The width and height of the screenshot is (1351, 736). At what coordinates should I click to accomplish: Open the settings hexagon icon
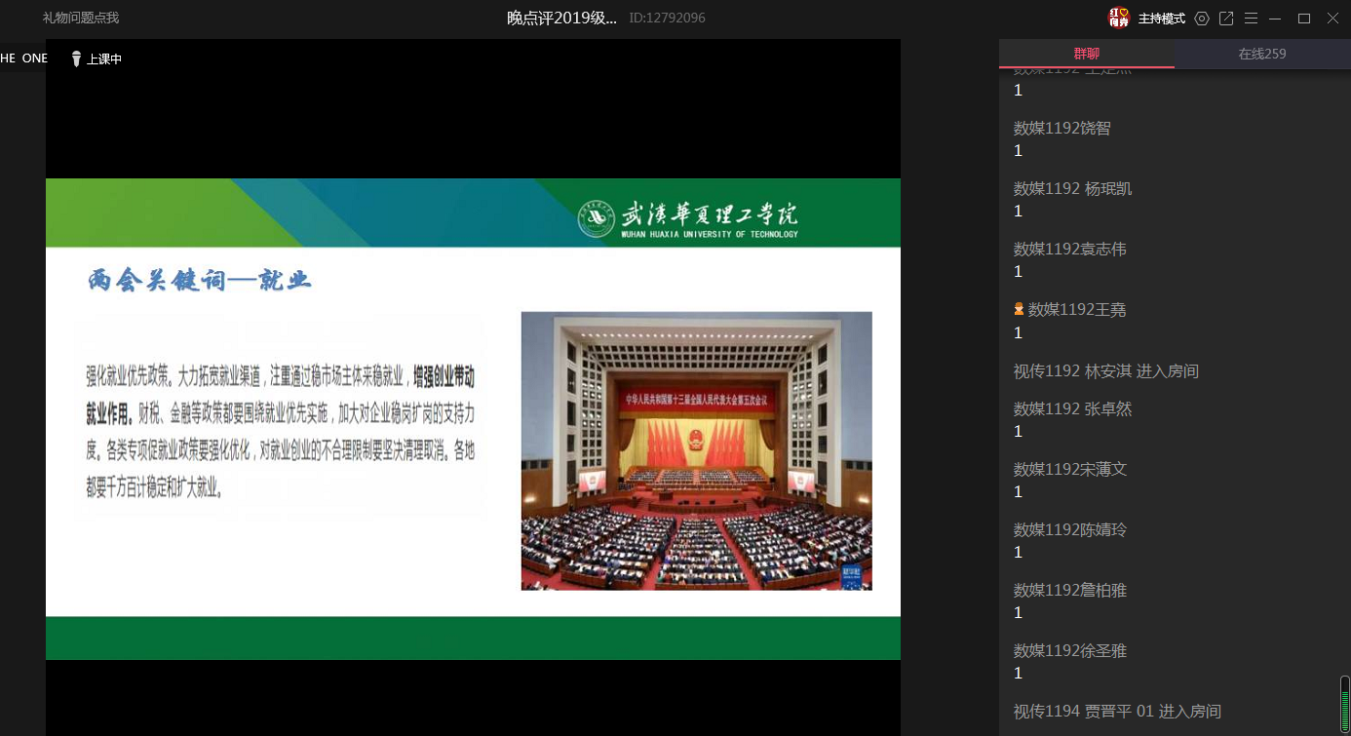[x=1202, y=19]
